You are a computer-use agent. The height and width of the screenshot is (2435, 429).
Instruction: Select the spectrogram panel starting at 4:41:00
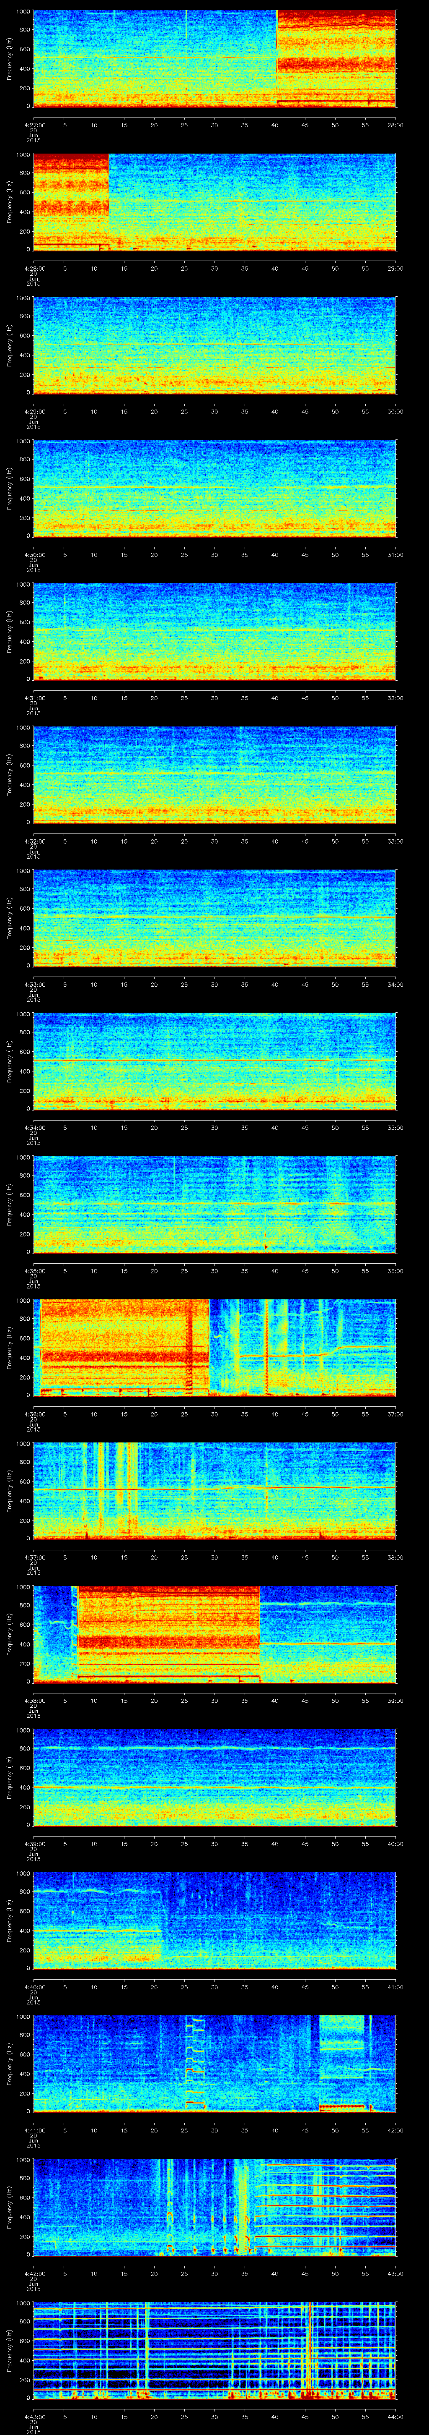click(214, 2064)
